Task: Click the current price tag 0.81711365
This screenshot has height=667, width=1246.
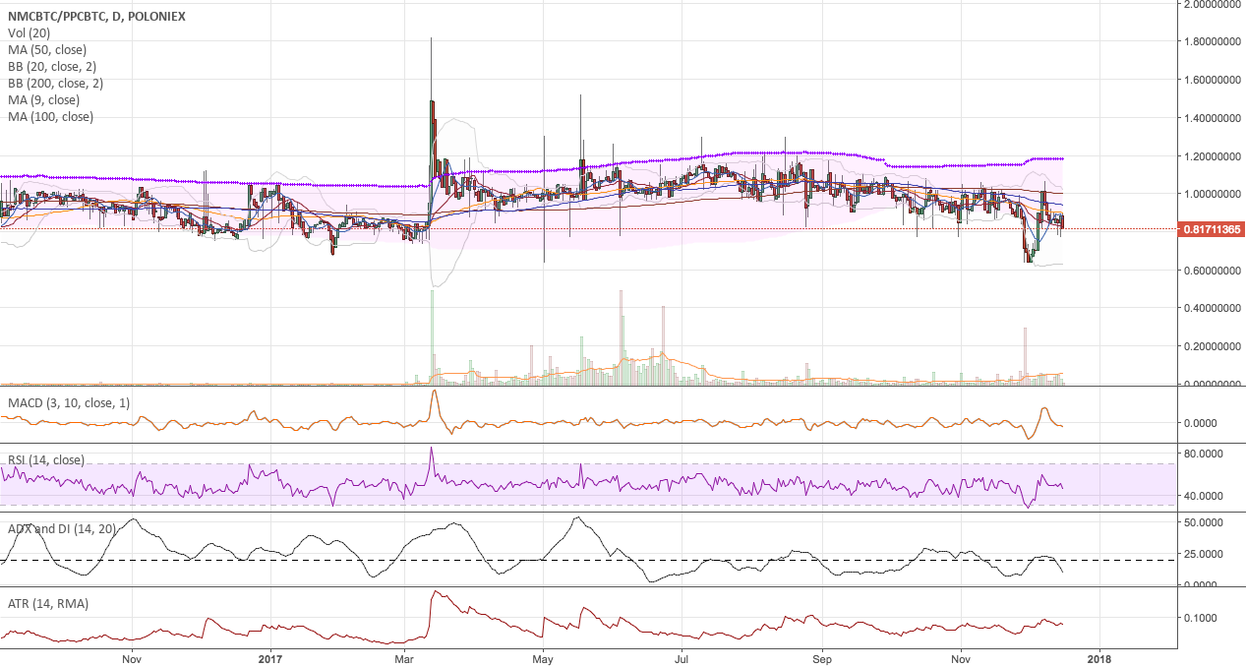Action: pos(1212,229)
